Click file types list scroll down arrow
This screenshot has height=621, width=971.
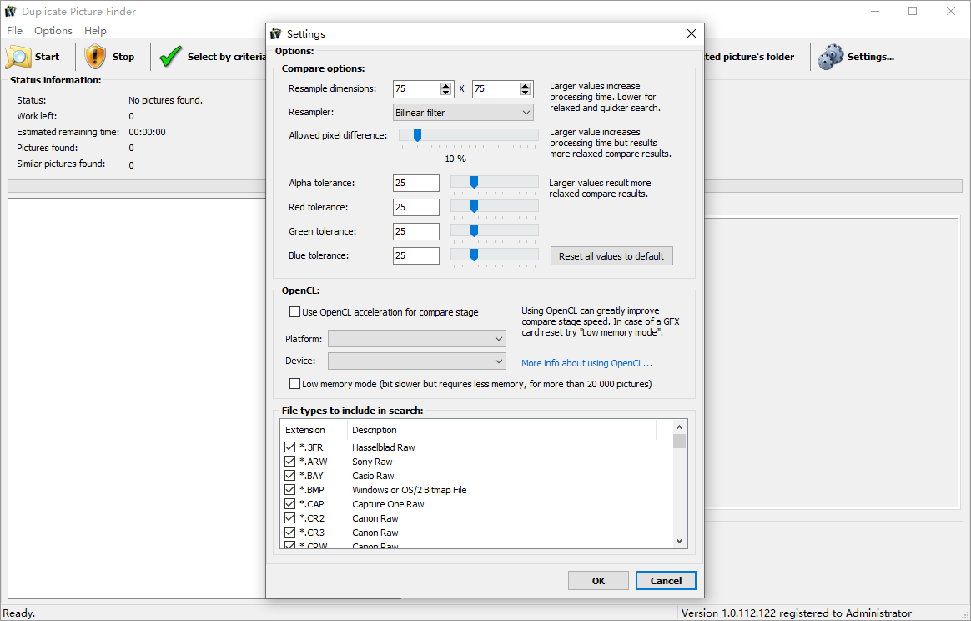coord(679,540)
